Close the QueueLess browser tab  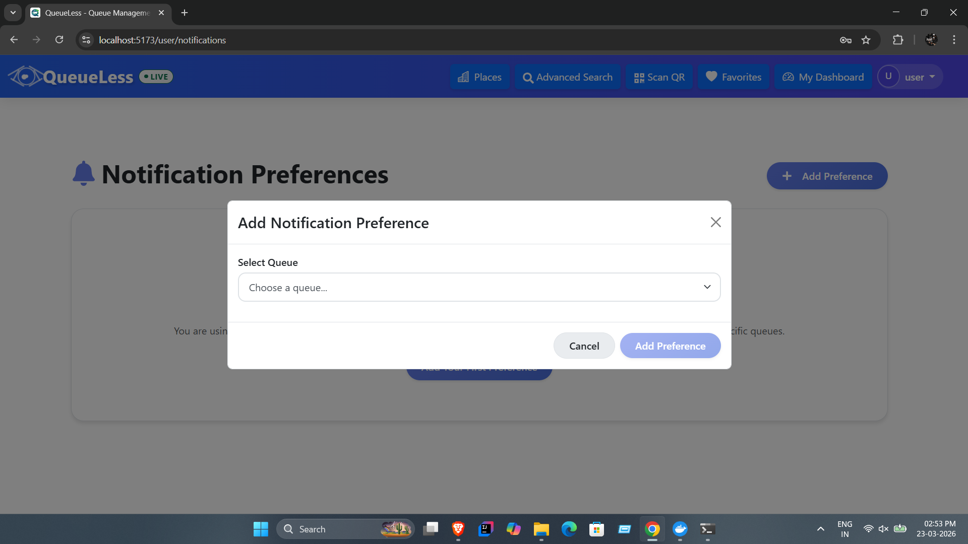pos(161,13)
